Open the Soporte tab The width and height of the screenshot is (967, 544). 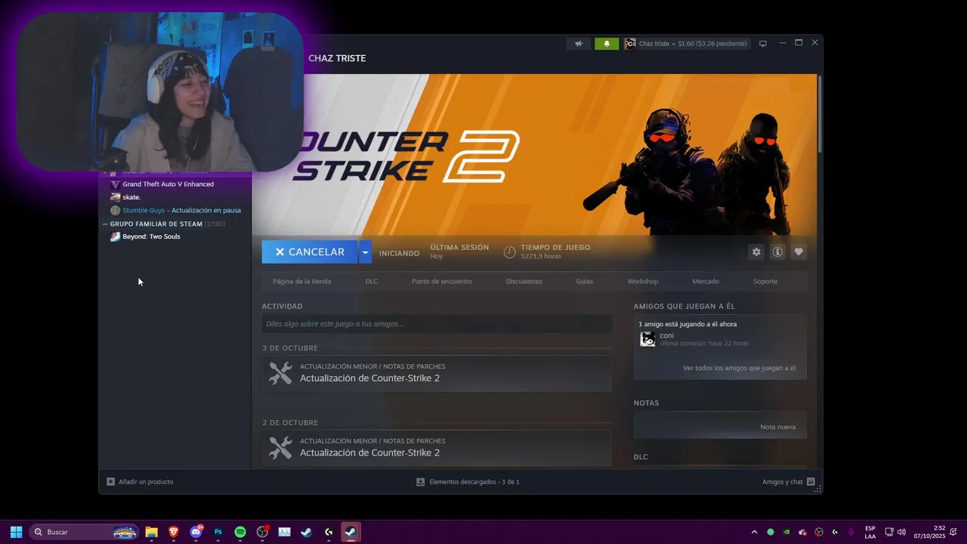pos(765,281)
